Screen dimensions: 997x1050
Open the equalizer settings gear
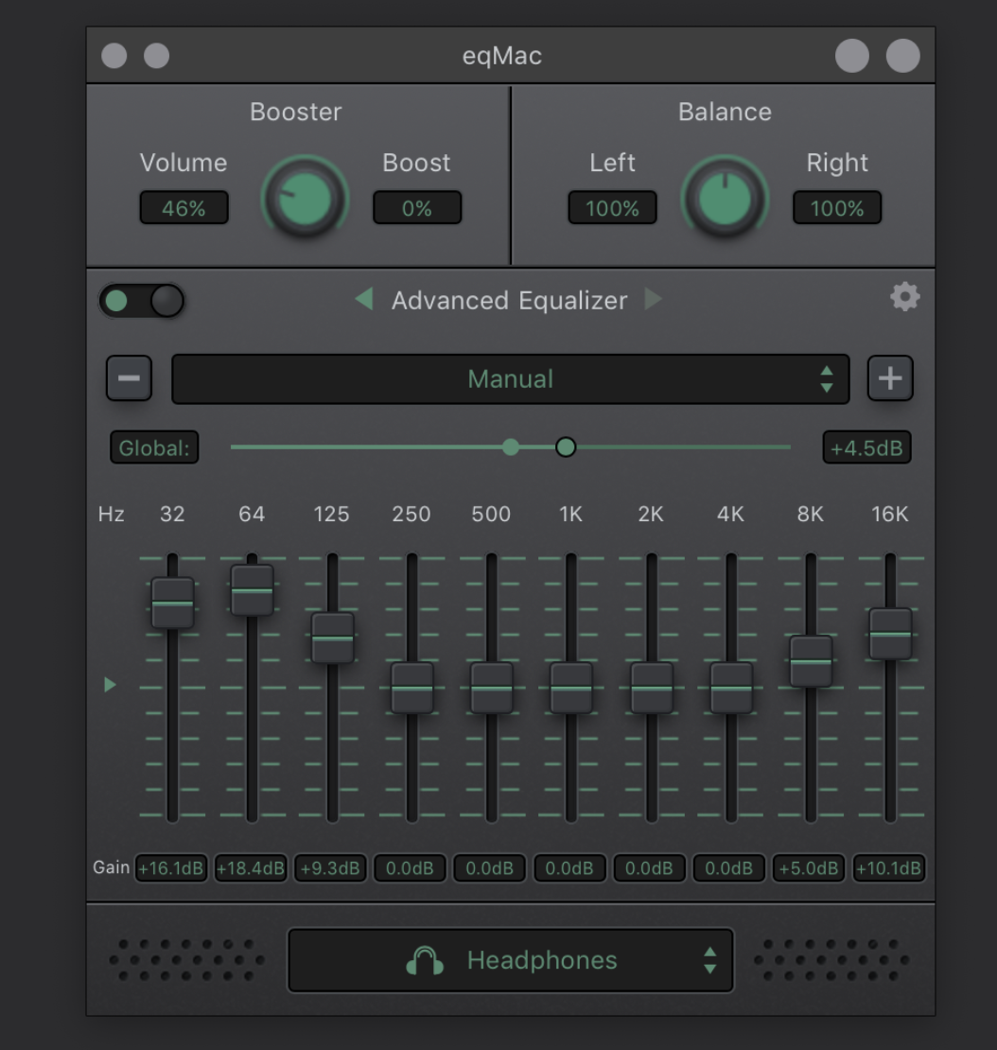(x=904, y=297)
